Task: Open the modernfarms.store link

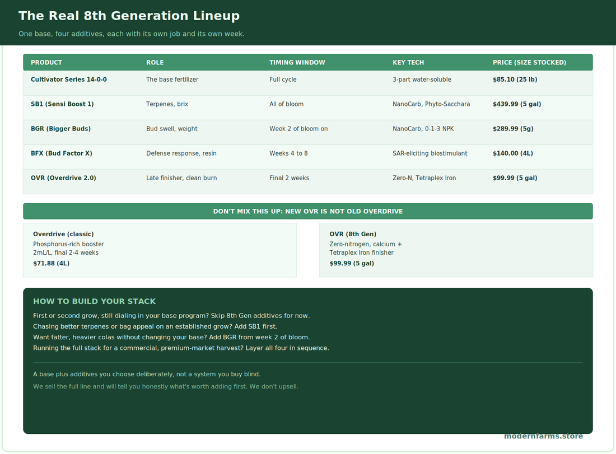Action: click(x=543, y=436)
